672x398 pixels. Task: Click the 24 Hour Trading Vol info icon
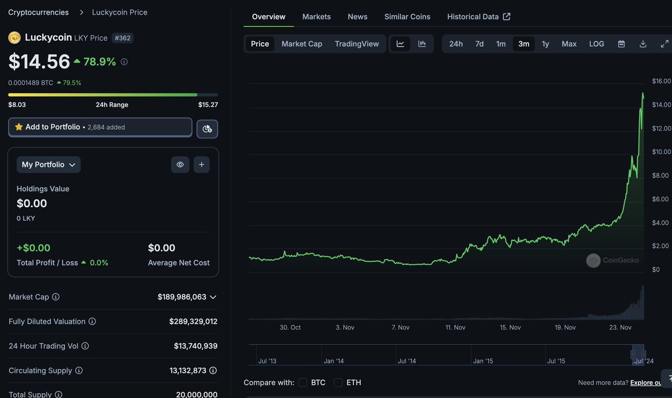point(85,347)
